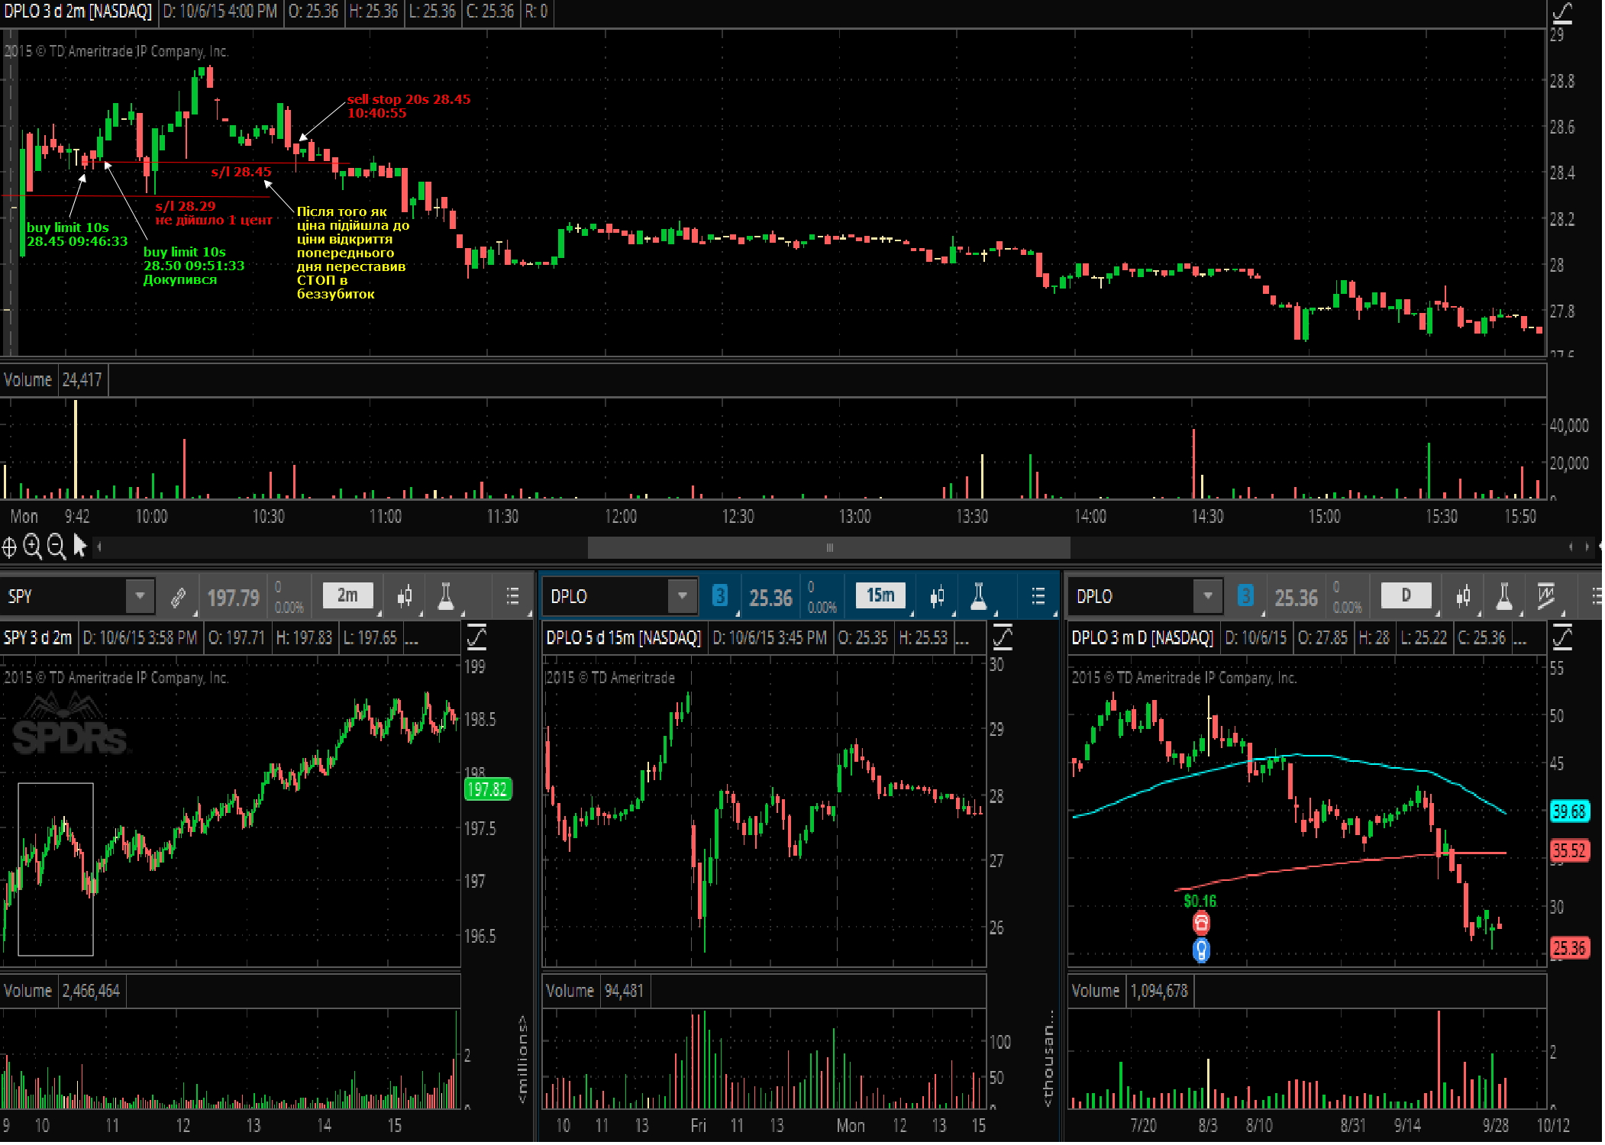This screenshot has width=1605, height=1145.
Task: Open Studies flask icon in the SPY panel
Action: [445, 596]
